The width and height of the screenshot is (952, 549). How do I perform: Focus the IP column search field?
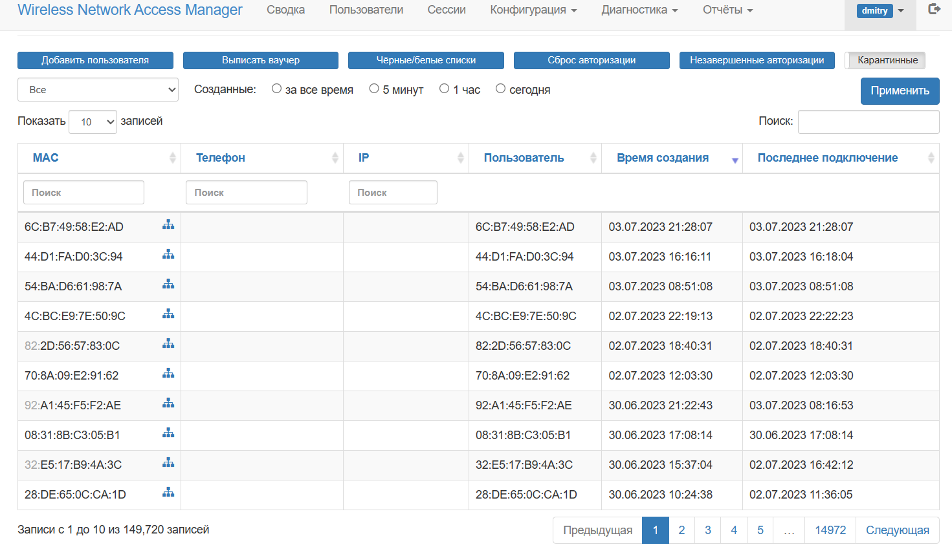393,193
